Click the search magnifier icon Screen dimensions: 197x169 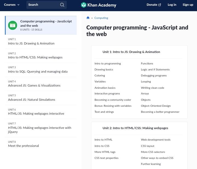tap(62, 5)
